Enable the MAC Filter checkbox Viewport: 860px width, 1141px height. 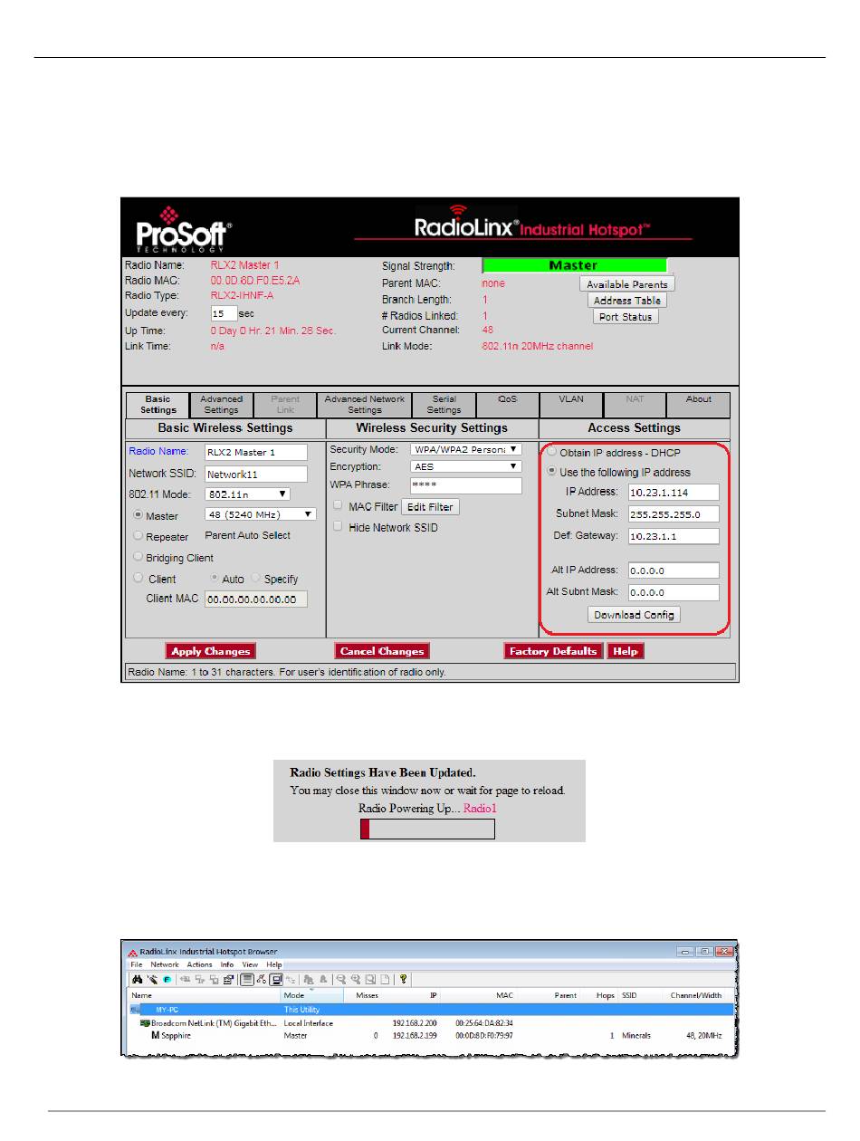(338, 506)
